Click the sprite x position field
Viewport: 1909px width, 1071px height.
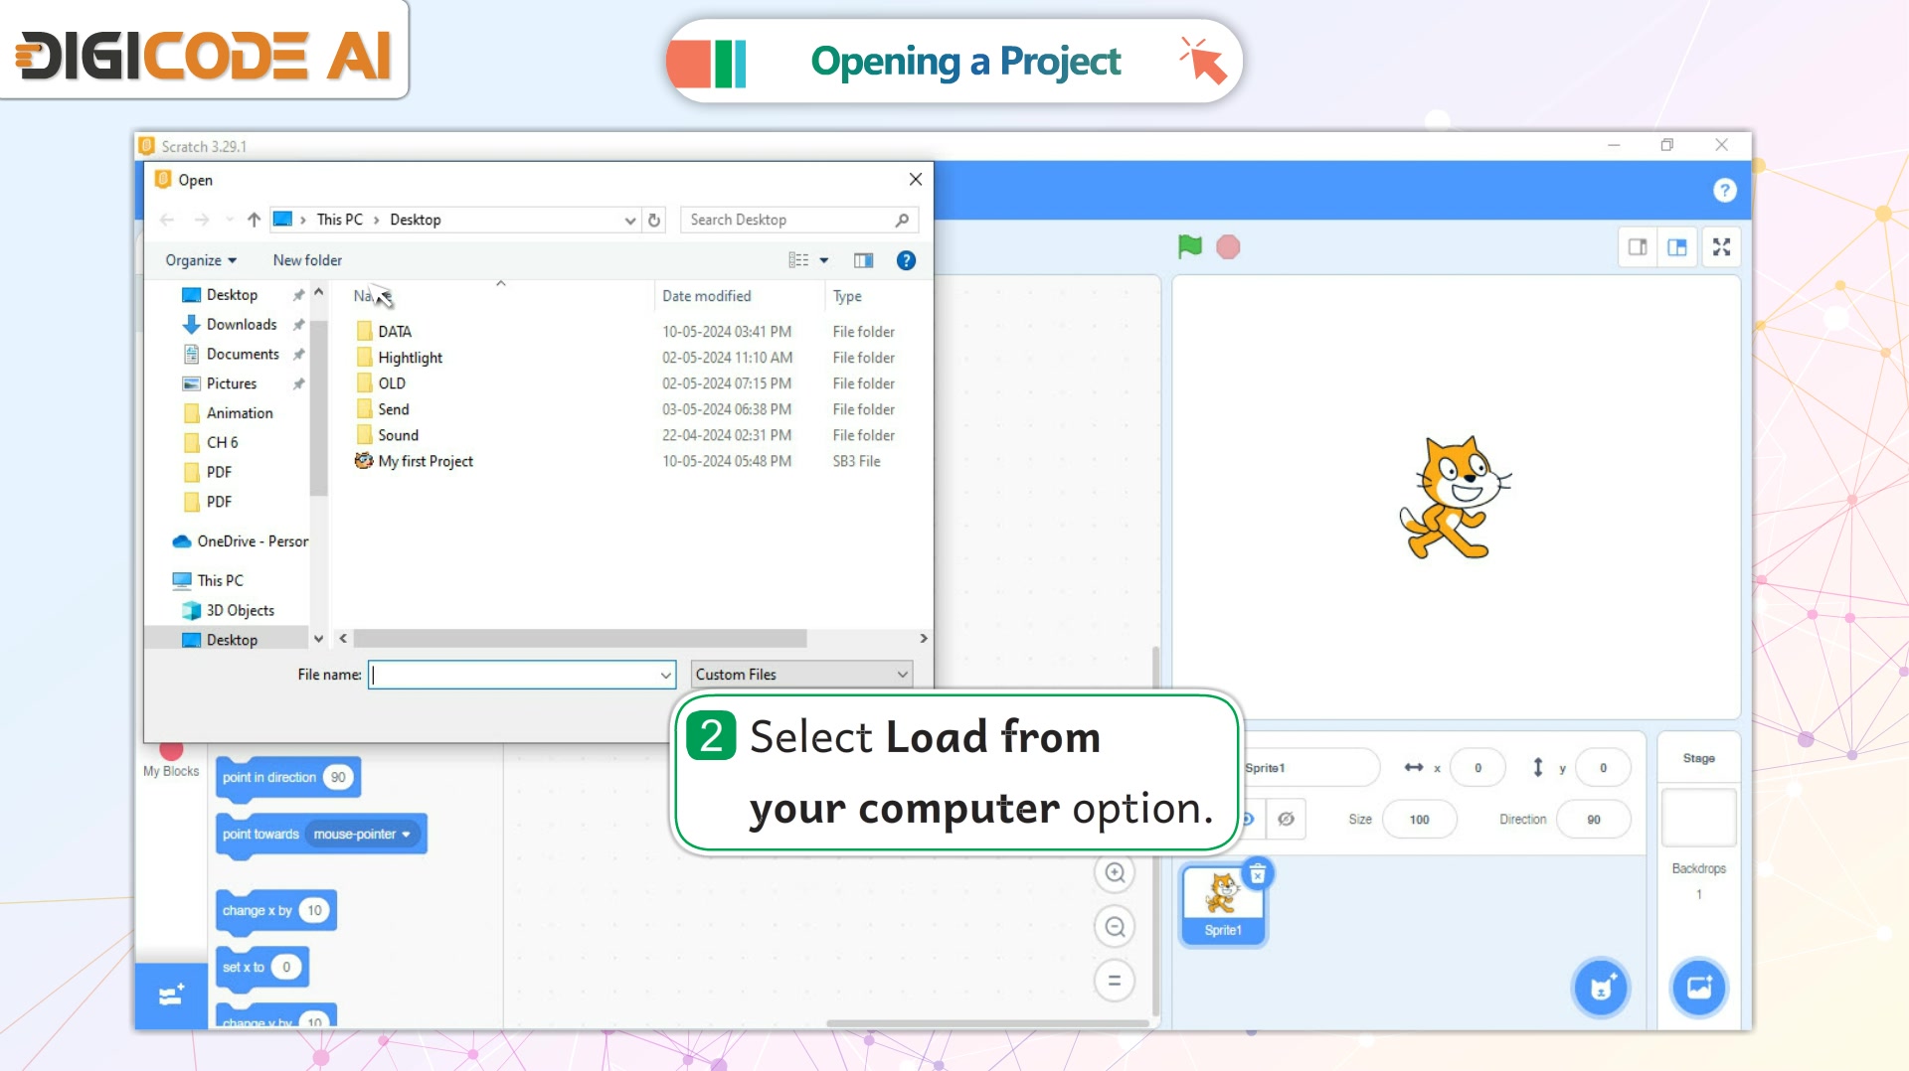point(1477,768)
